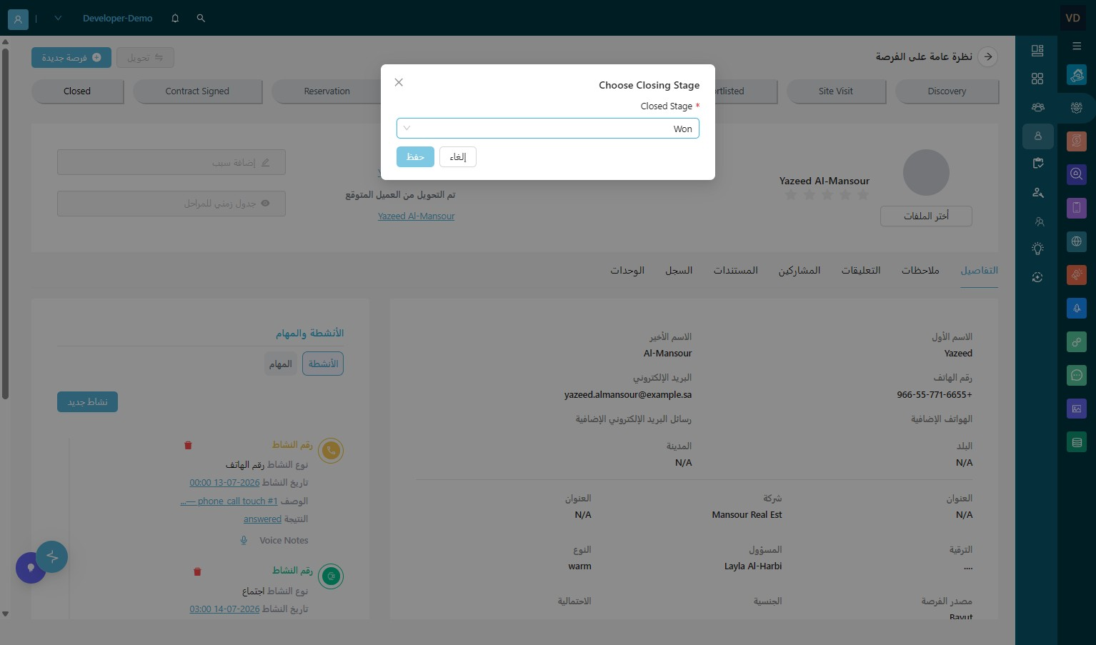Delete the phone call activity with trash icon
The image size is (1096, 645).
coord(188,446)
